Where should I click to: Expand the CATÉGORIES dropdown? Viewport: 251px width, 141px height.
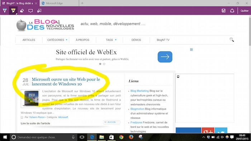(57, 40)
